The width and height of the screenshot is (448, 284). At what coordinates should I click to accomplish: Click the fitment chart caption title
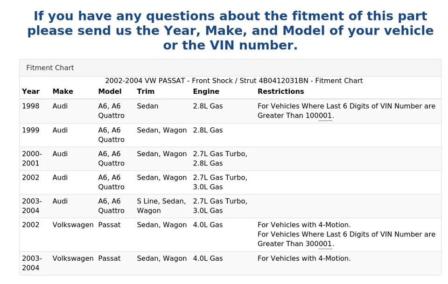point(233,81)
